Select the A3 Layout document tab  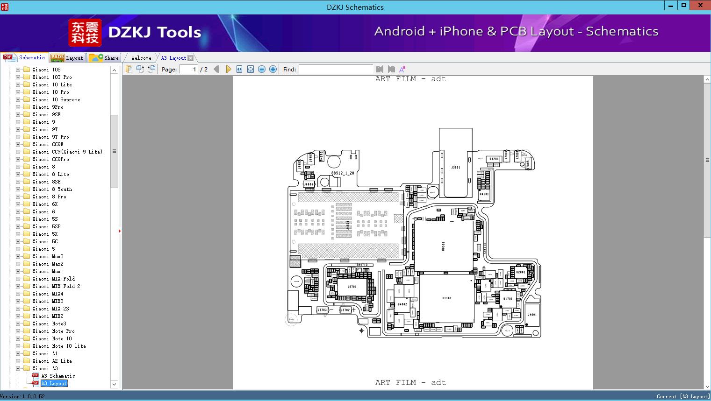(173, 58)
